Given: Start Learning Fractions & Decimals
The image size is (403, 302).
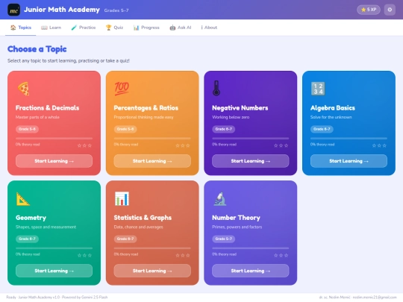Looking at the screenshot, I should (54, 161).
